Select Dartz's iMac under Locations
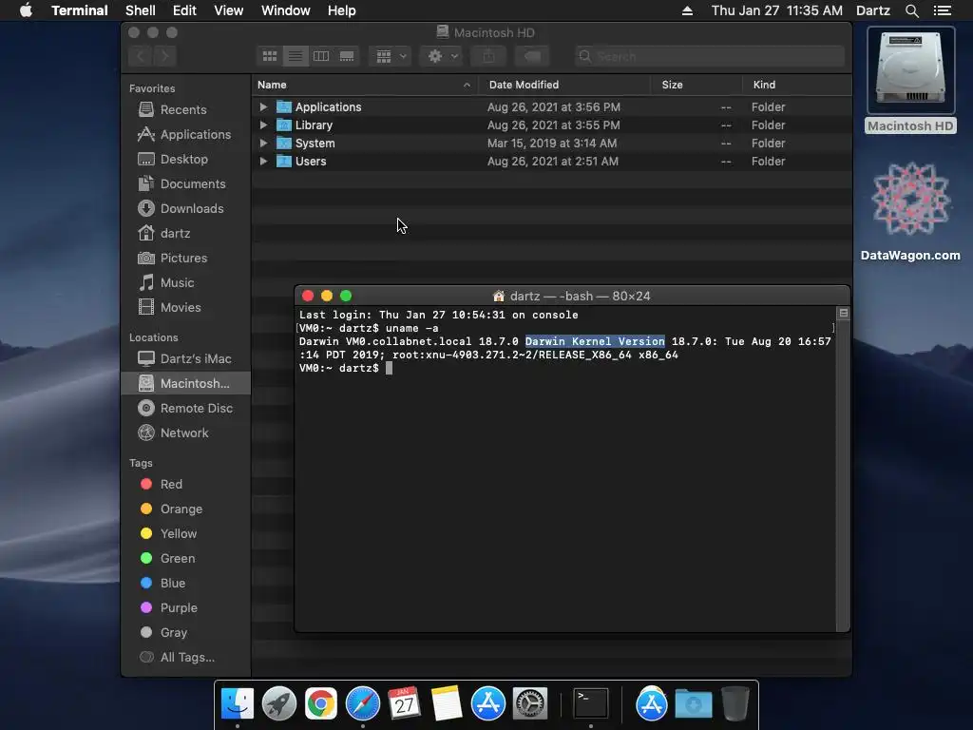 (x=186, y=358)
